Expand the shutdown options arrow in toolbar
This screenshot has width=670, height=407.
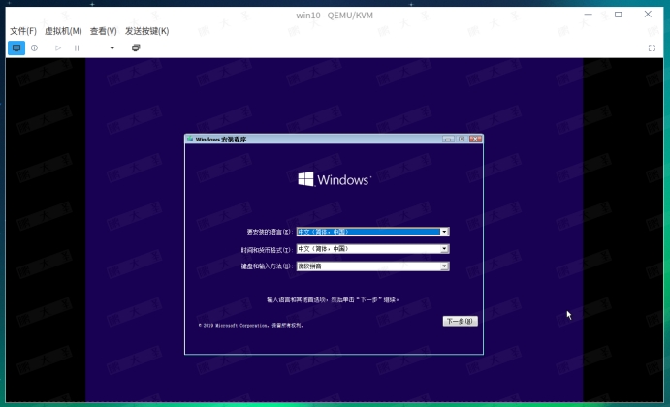point(112,47)
